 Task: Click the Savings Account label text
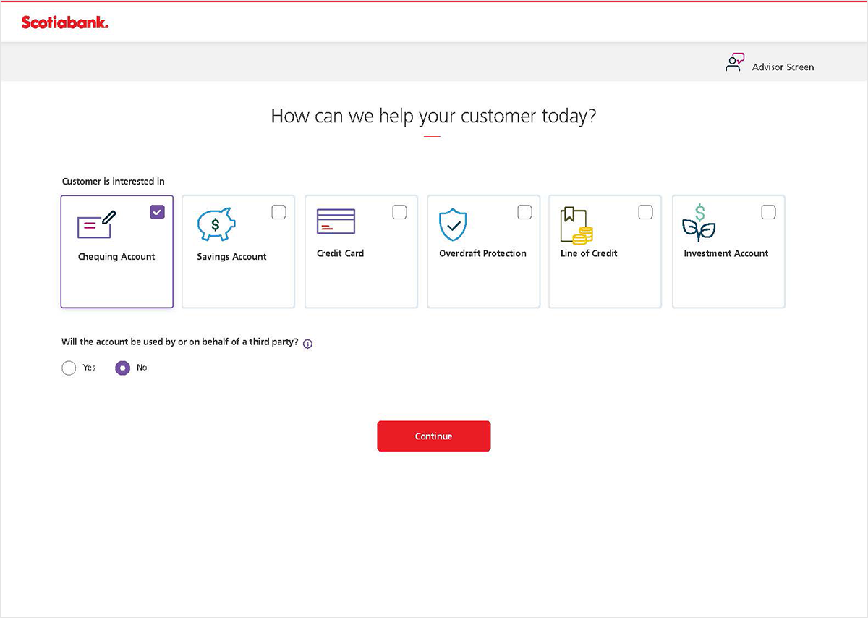coord(231,257)
